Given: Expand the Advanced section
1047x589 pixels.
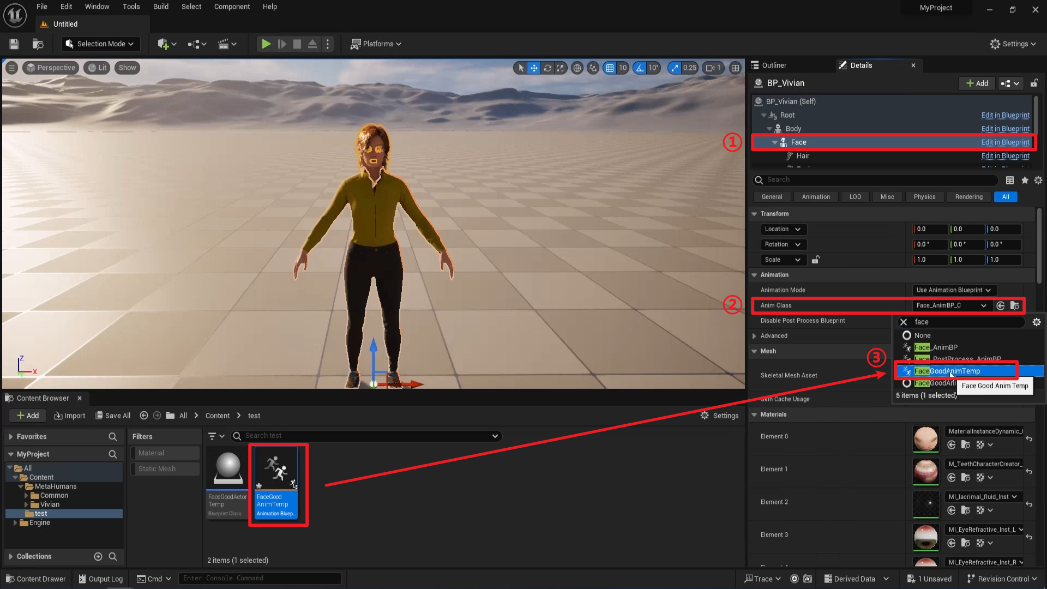Looking at the screenshot, I should pos(754,336).
